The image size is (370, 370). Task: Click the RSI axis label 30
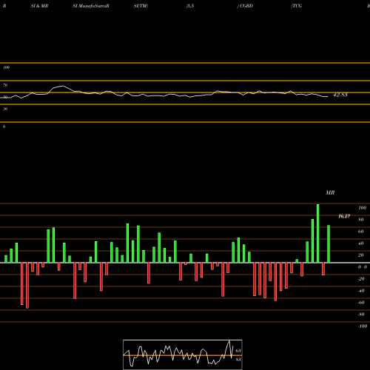[x=5, y=109]
